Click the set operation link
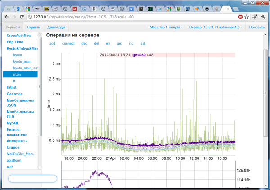The width and height of the screenshot is (270, 190). [143, 43]
